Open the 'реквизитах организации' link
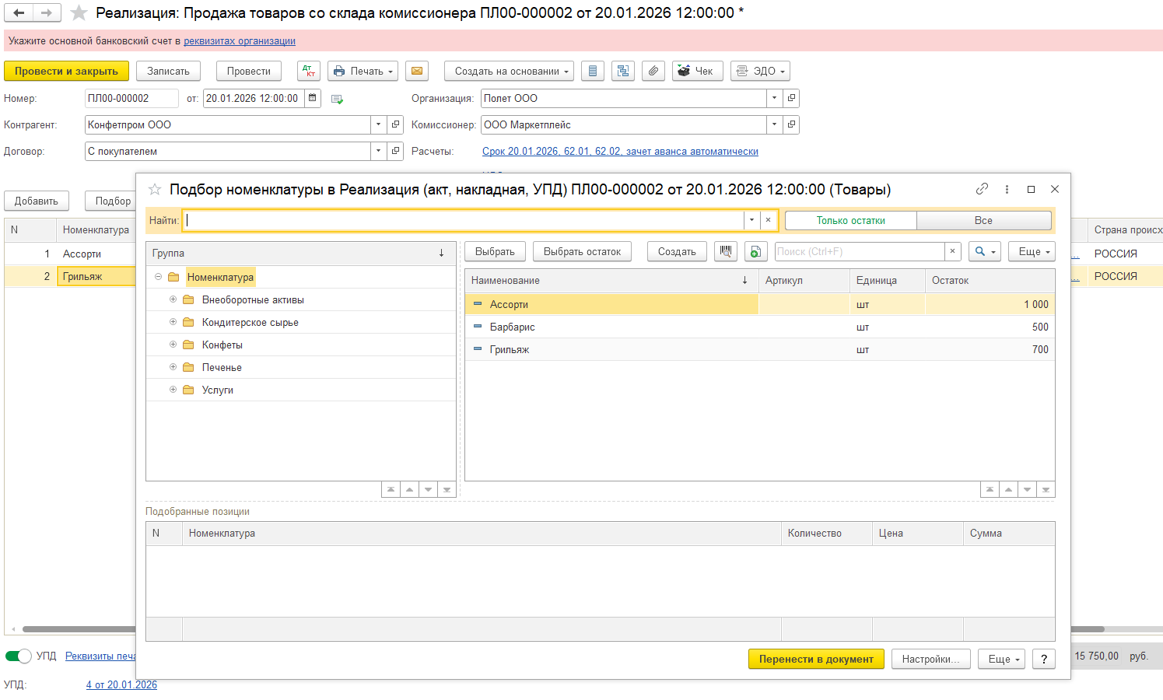Screen dimensions: 1163x700 (239, 40)
